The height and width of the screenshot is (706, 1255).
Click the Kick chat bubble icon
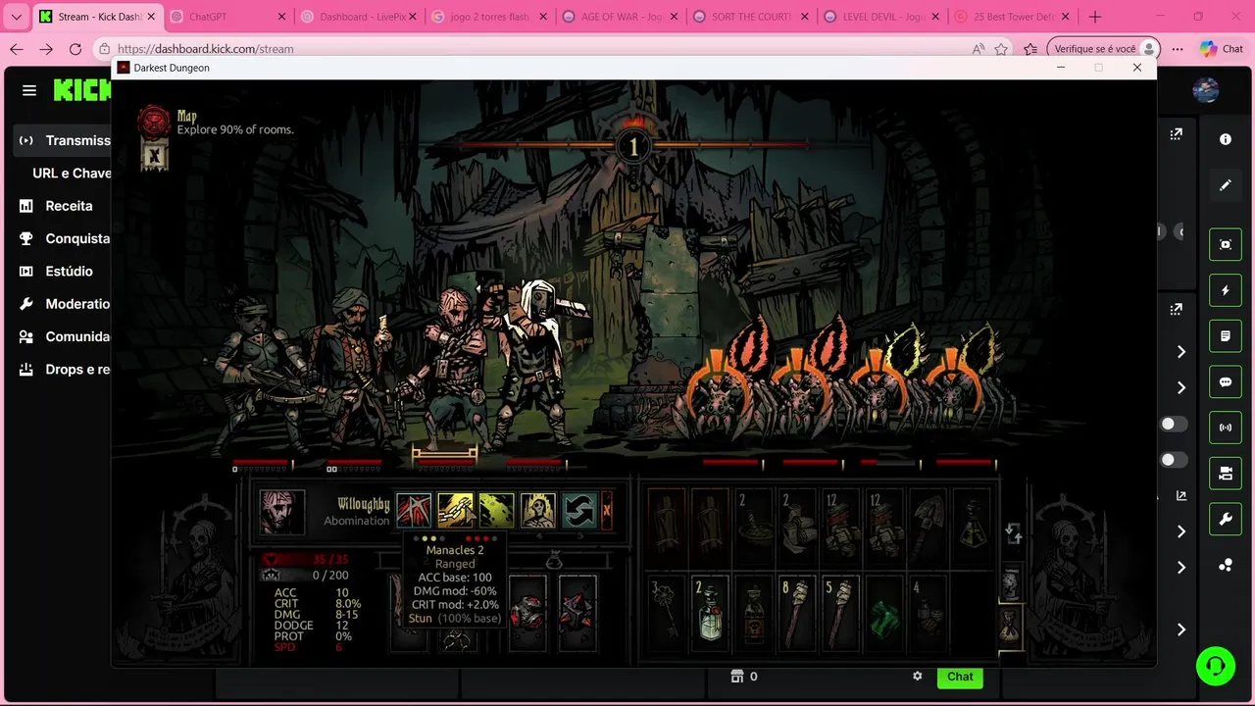pyautogui.click(x=1226, y=382)
